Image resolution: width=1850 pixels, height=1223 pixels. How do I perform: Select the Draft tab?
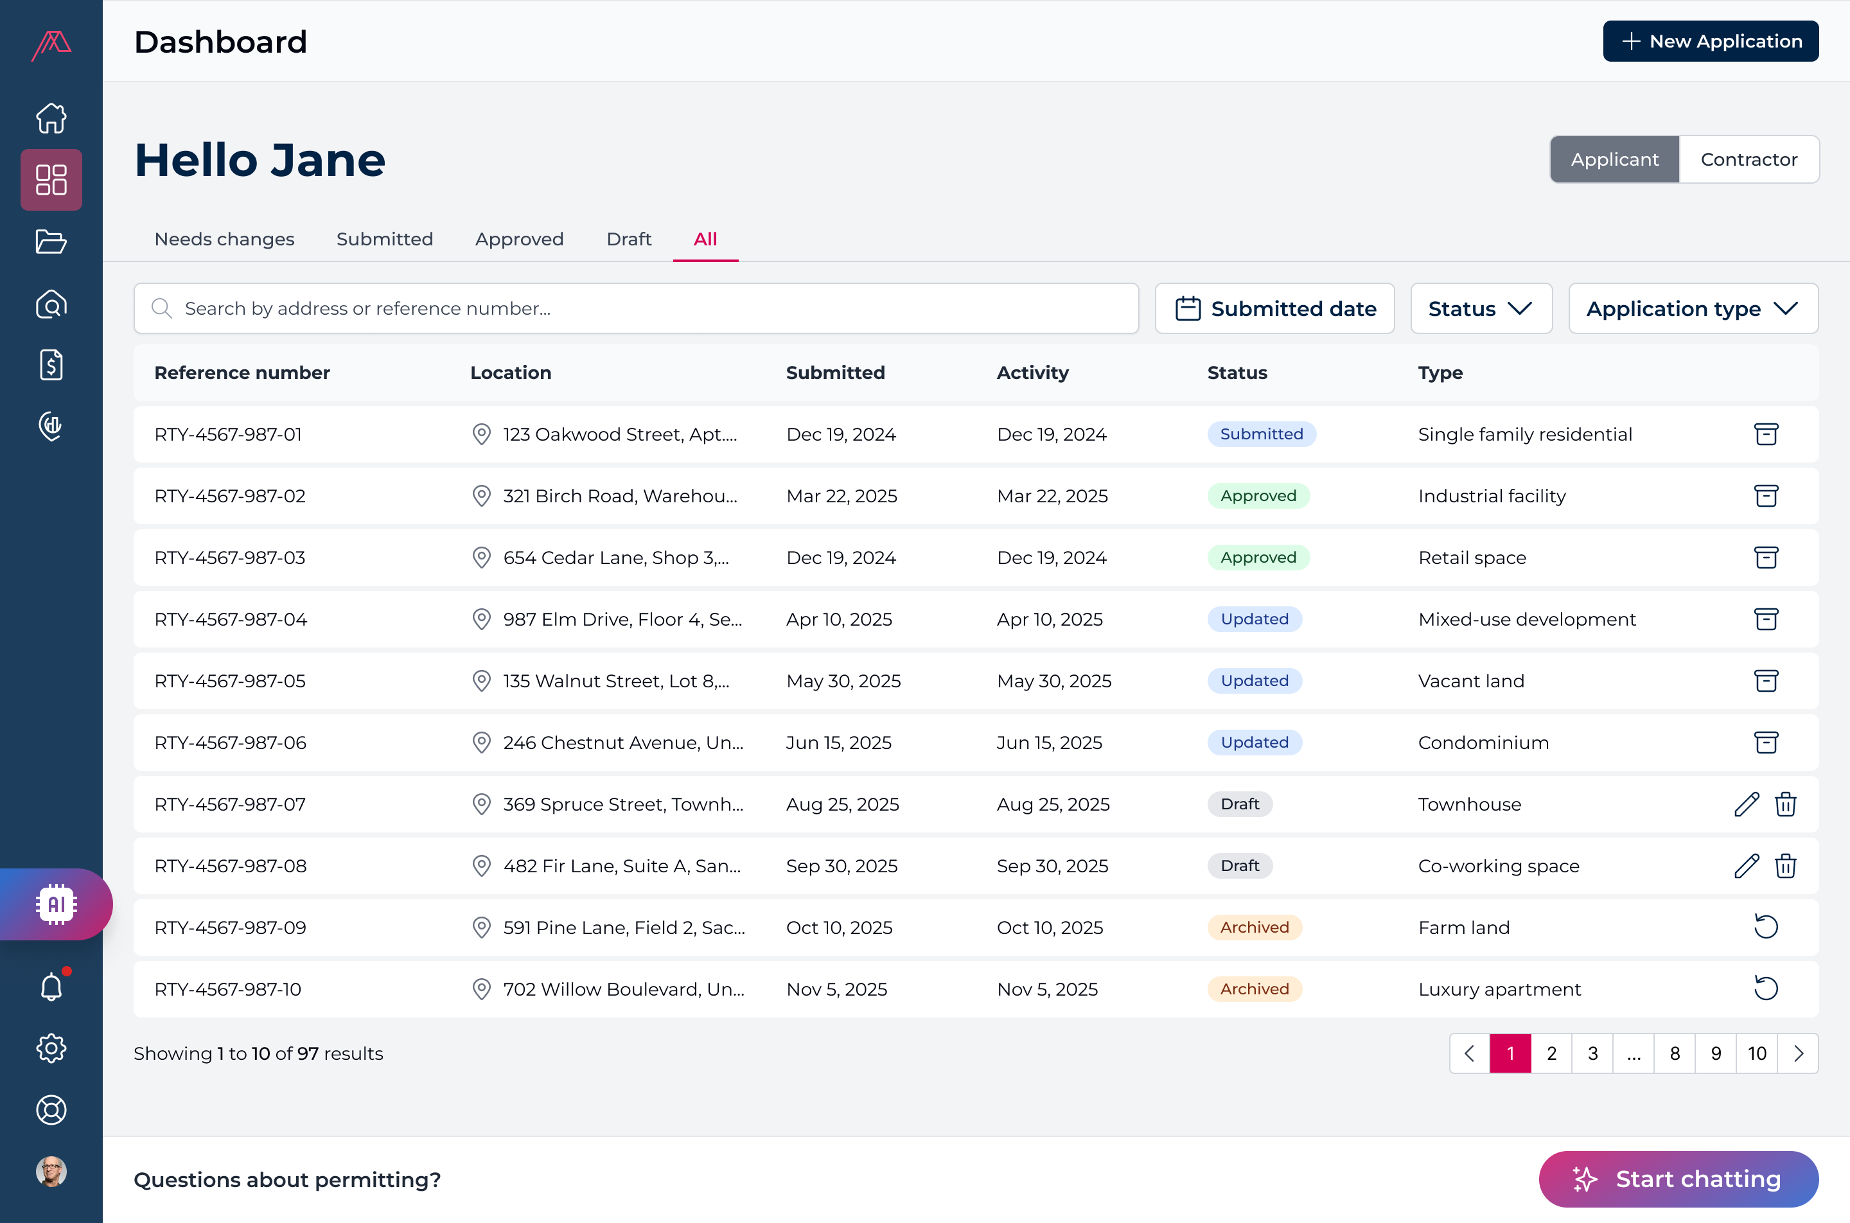pyautogui.click(x=629, y=240)
